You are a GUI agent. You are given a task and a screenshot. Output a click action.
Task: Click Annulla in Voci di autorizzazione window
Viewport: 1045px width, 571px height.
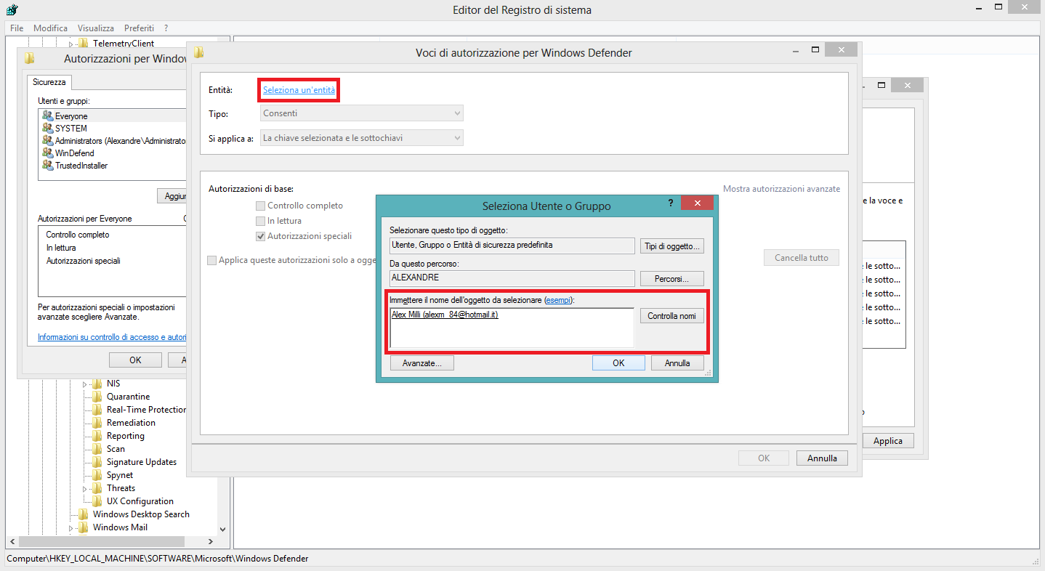(x=822, y=458)
